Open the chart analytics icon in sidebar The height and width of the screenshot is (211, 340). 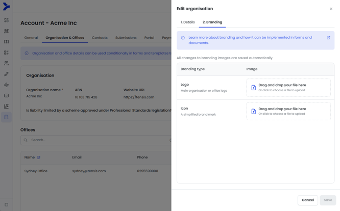(x=6, y=106)
